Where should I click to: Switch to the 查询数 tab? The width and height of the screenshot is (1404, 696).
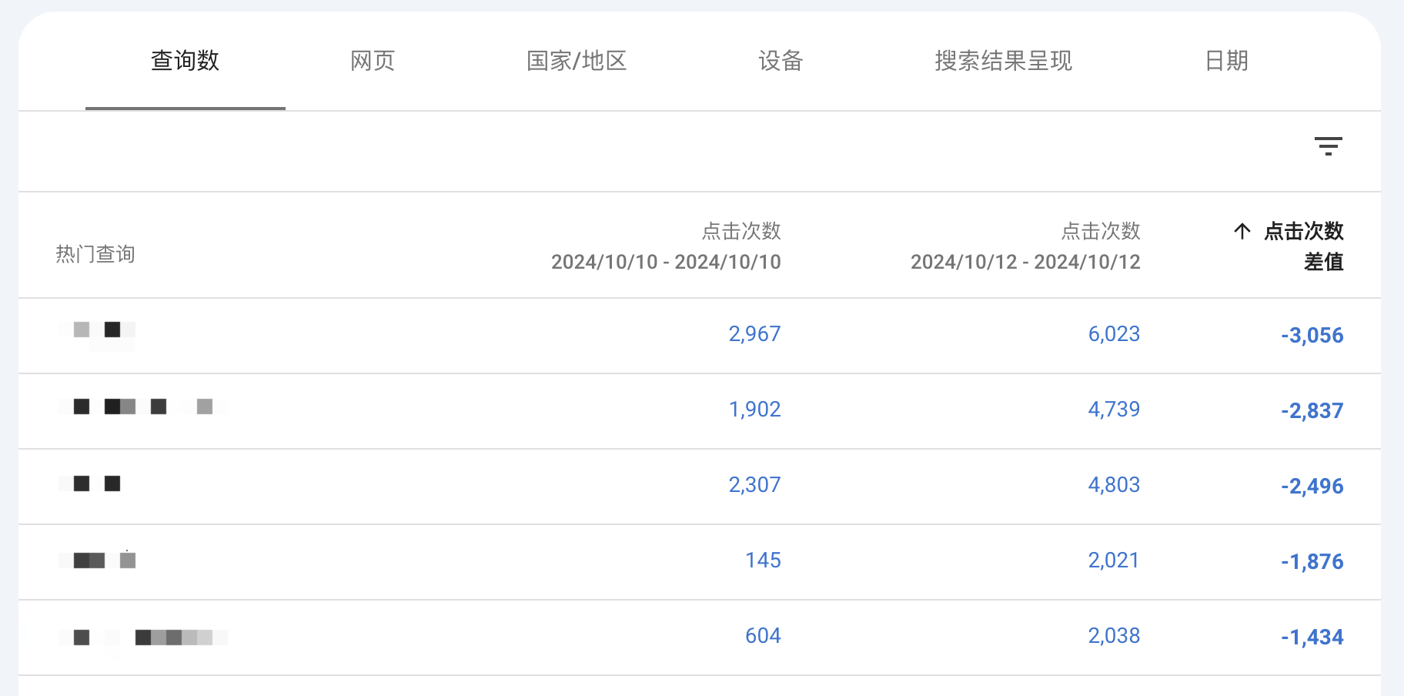point(185,61)
